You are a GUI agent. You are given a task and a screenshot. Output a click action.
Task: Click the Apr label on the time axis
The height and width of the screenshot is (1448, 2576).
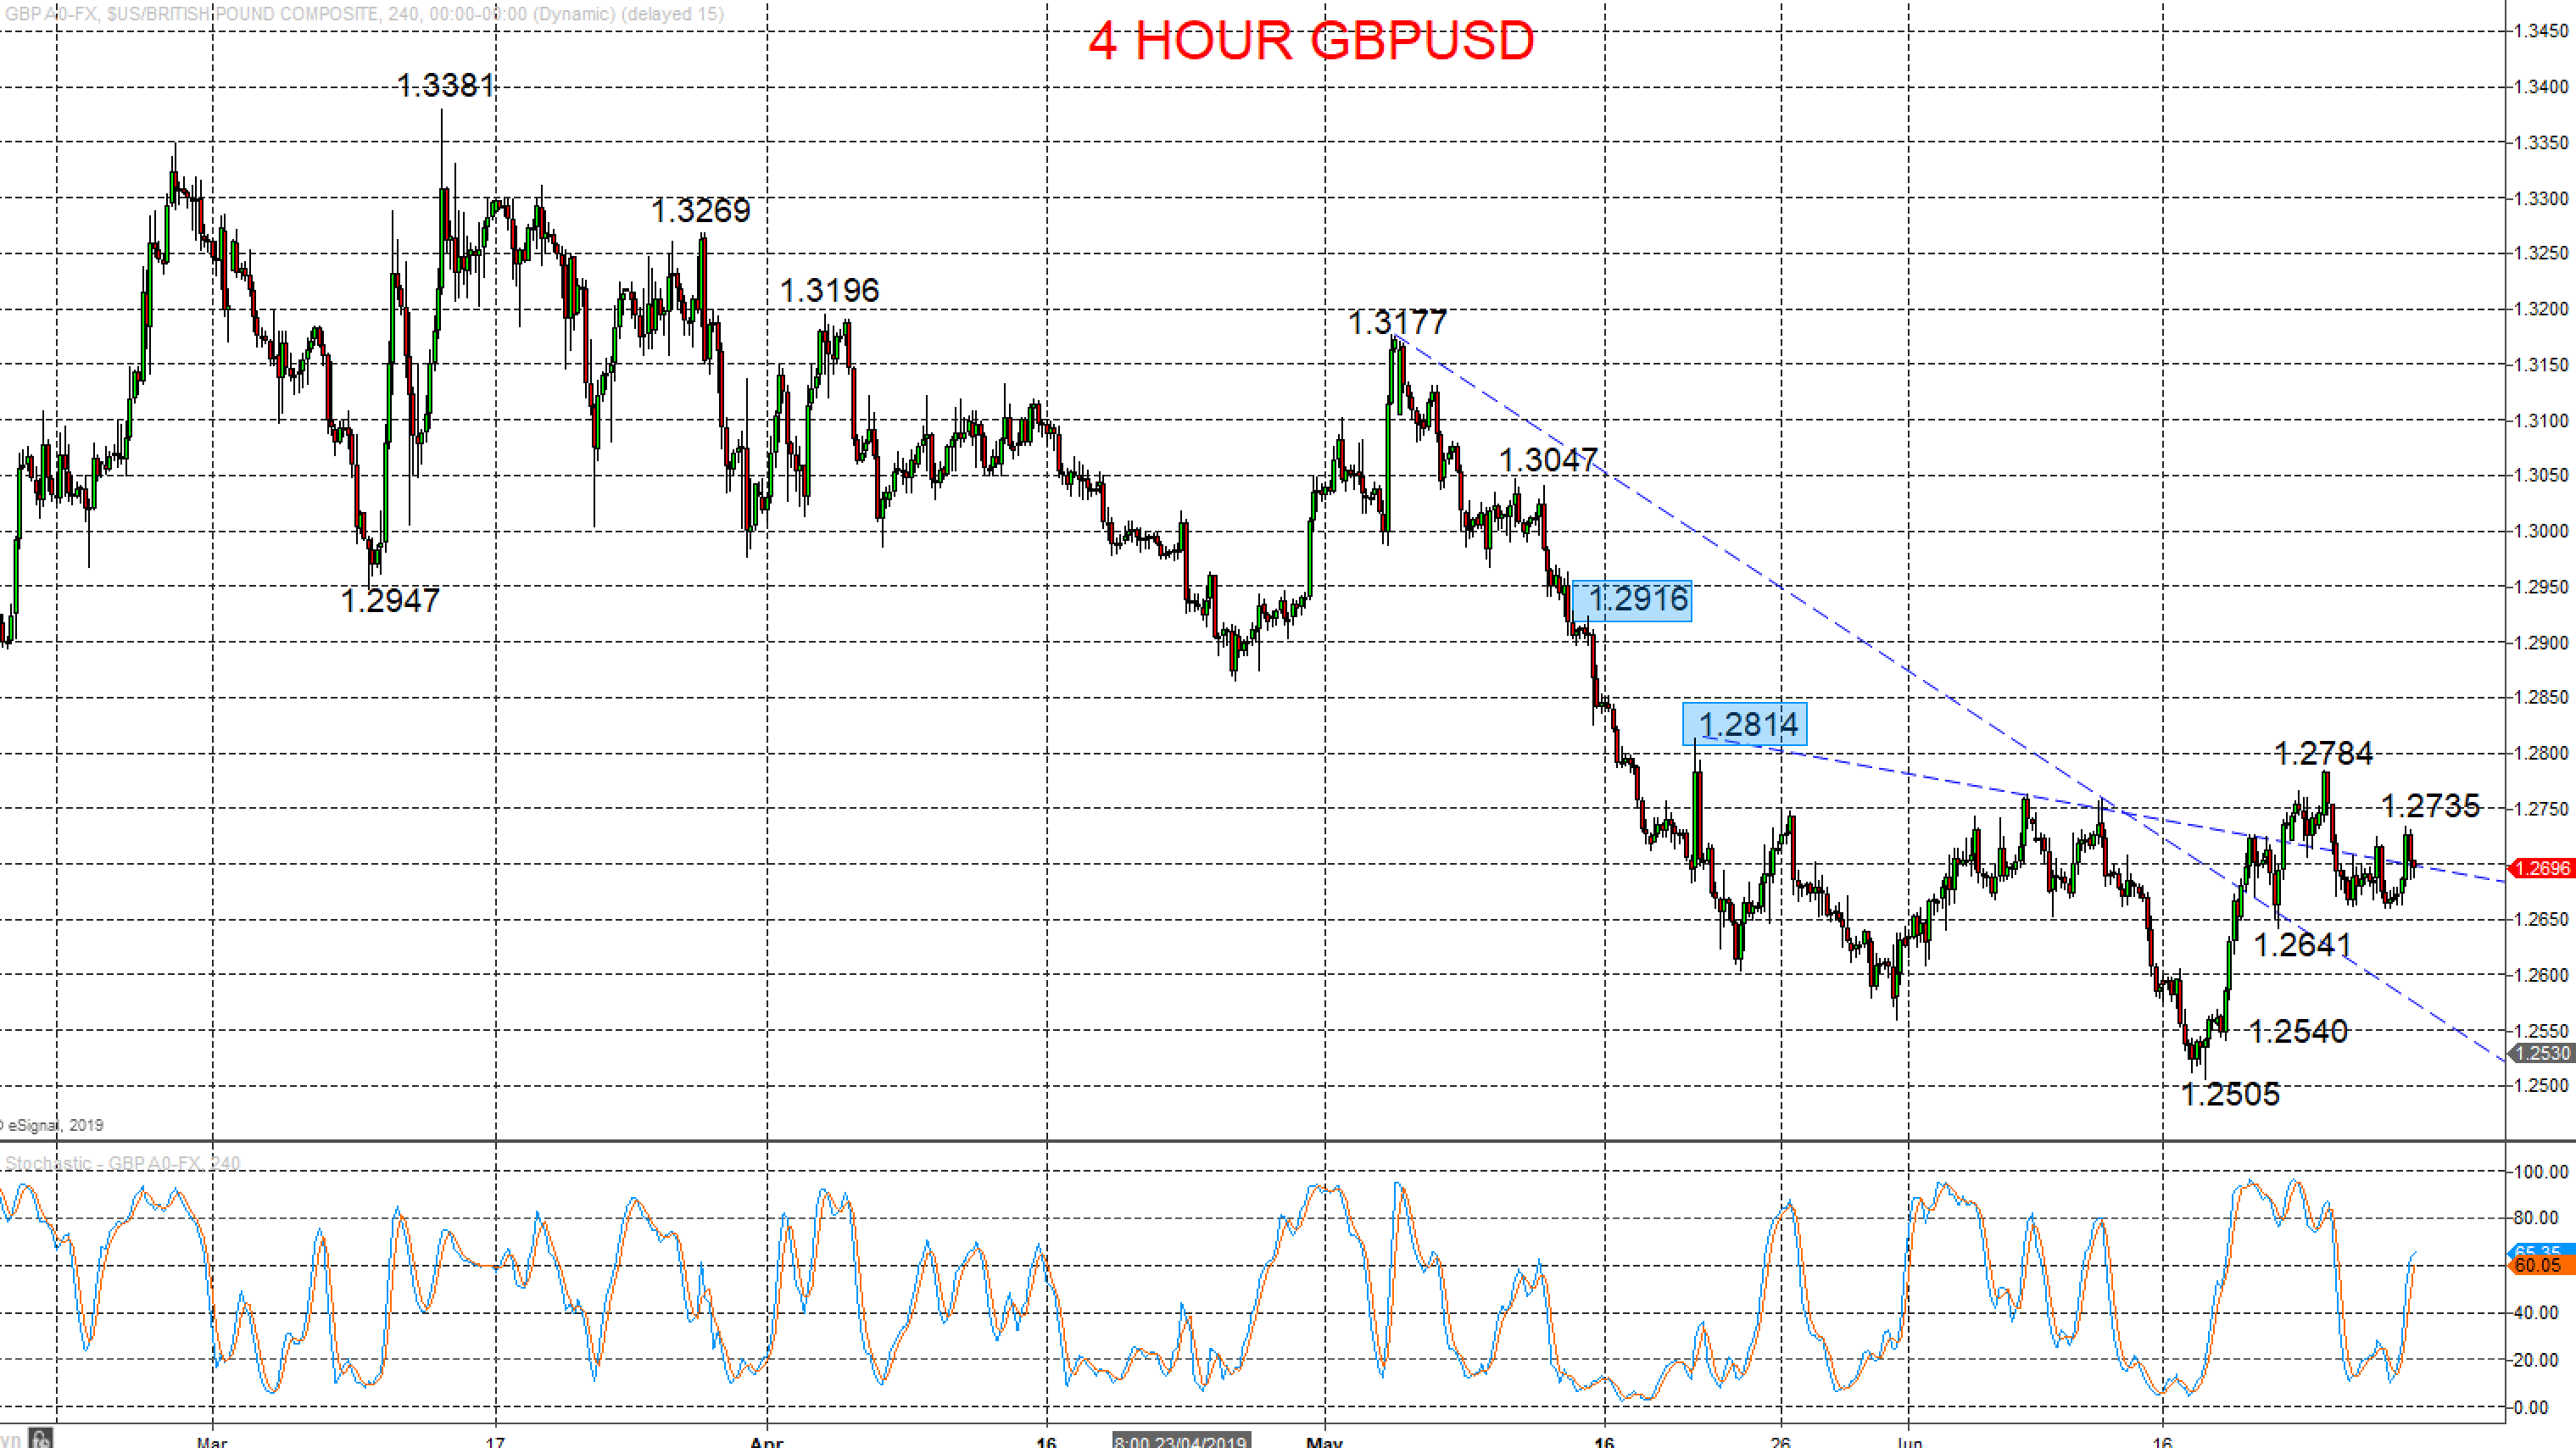pos(766,1442)
